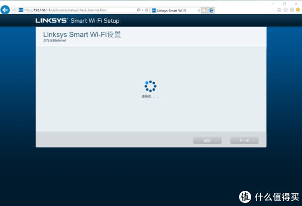Click the search magnifier icon in address bar
This screenshot has width=302, height=206.
tap(138, 10)
